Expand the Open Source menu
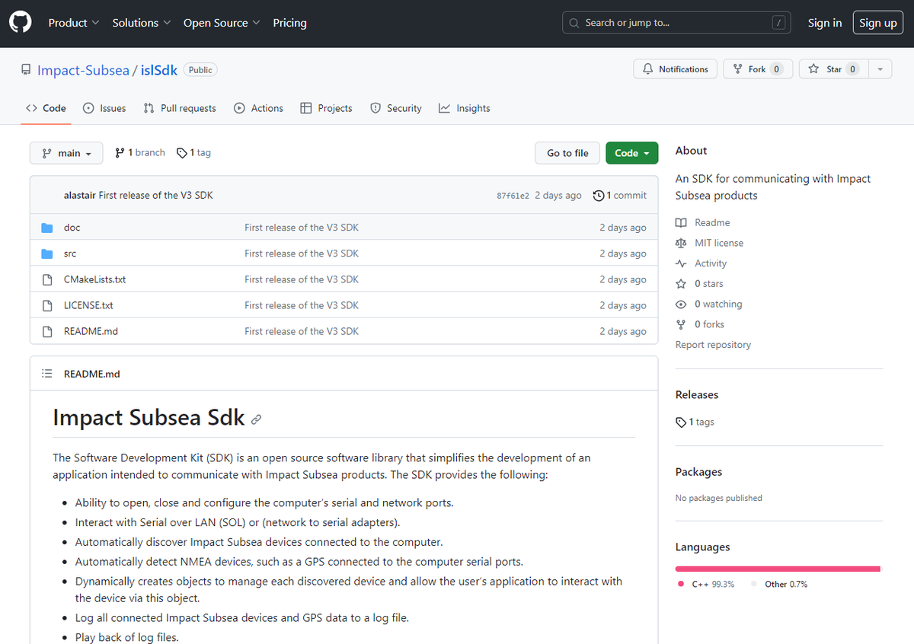The image size is (914, 644). pos(222,23)
